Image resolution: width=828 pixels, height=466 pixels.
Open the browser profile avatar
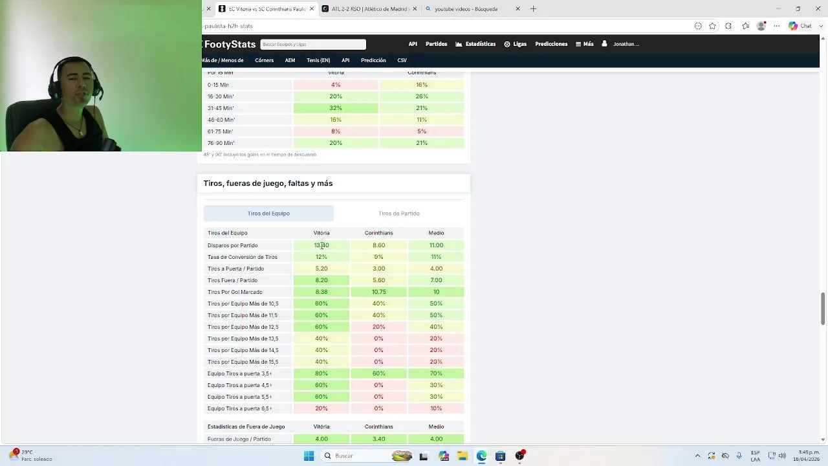(x=761, y=26)
